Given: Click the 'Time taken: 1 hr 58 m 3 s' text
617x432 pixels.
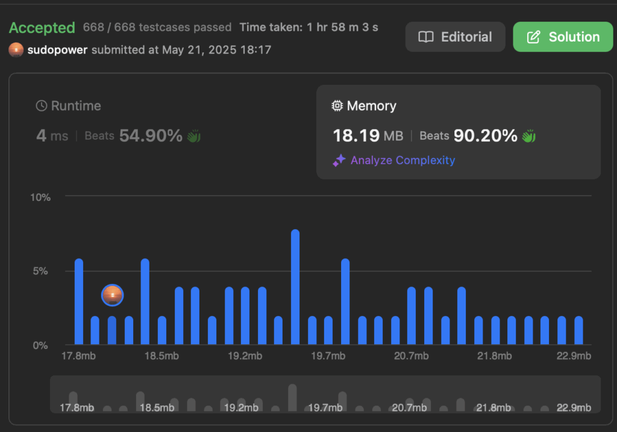Looking at the screenshot, I should tap(309, 27).
